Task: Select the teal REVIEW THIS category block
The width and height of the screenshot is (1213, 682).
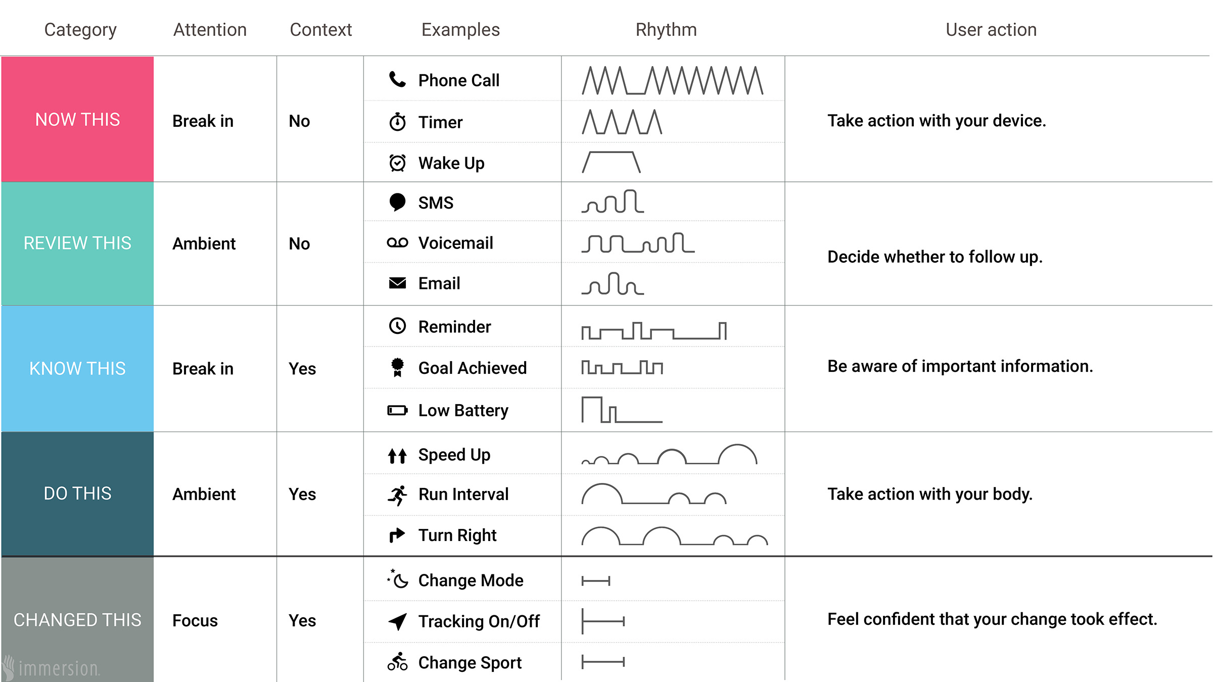Action: pyautogui.click(x=77, y=243)
